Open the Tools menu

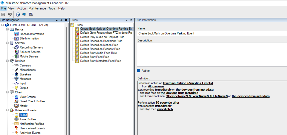[x=52, y=8]
